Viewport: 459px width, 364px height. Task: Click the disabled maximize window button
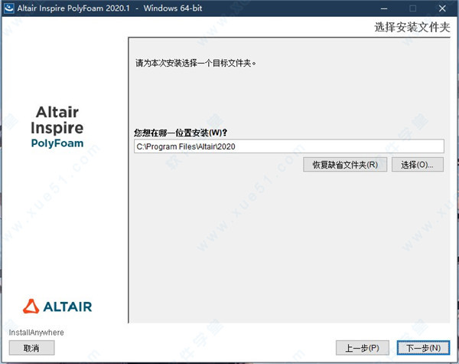pos(413,8)
